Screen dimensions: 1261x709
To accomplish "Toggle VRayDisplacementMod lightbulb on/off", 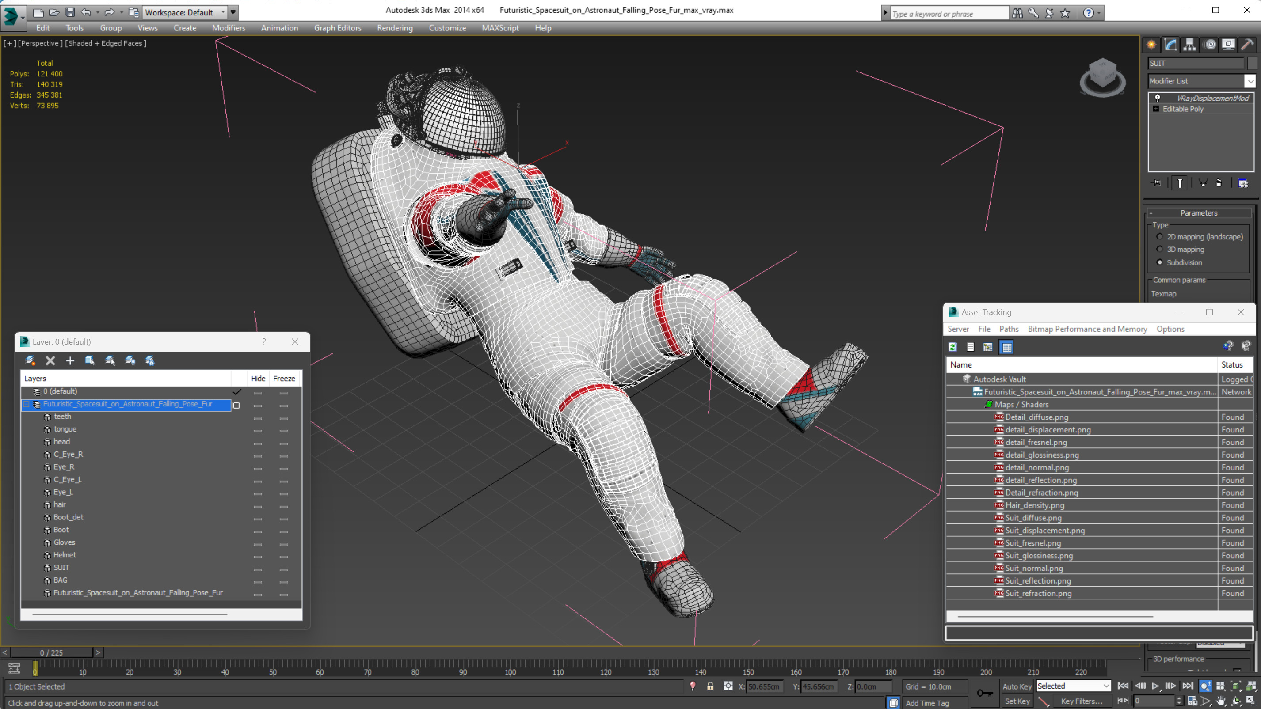I will pos(1158,98).
